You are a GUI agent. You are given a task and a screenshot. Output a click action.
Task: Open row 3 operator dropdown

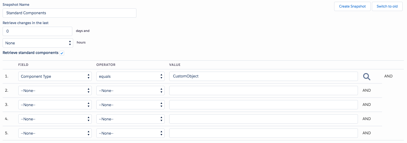tap(130, 105)
